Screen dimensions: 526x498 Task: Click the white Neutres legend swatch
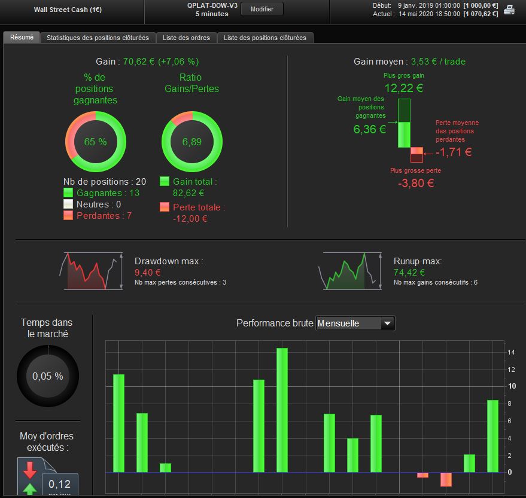pyautogui.click(x=68, y=204)
